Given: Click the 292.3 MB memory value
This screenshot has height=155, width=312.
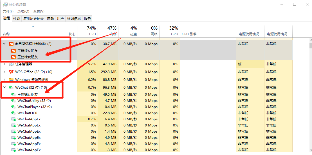Looking at the screenshot, I should click(109, 72).
